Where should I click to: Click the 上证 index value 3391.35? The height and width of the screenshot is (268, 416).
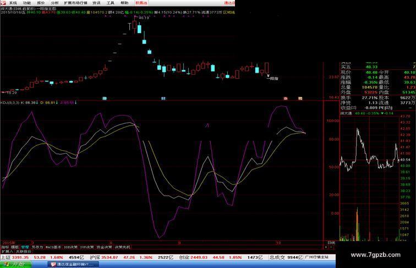point(20,258)
